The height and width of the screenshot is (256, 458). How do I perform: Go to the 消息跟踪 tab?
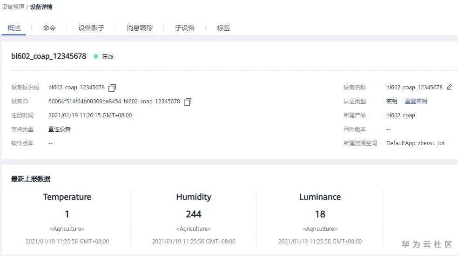(140, 28)
